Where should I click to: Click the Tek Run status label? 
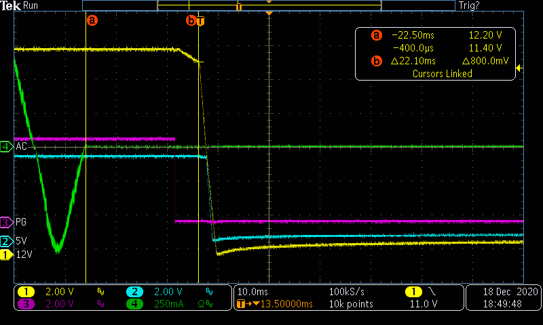coord(20,5)
